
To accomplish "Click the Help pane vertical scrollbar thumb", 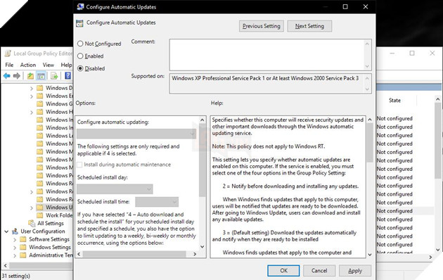I will click(370, 143).
